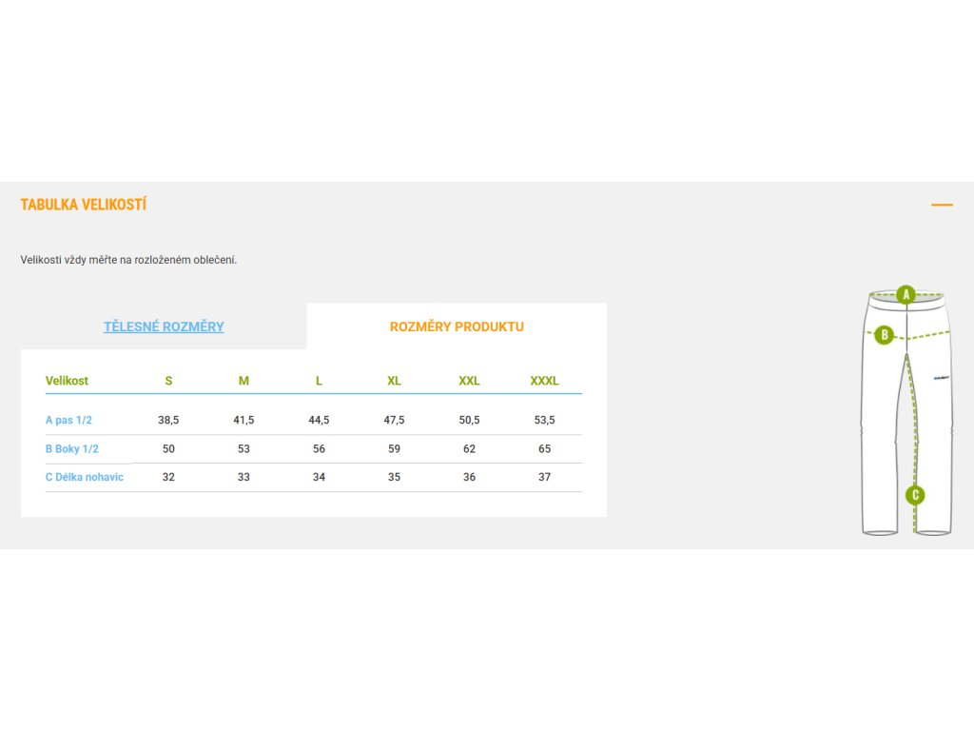Click the Tabulka velikostí heading

(84, 205)
